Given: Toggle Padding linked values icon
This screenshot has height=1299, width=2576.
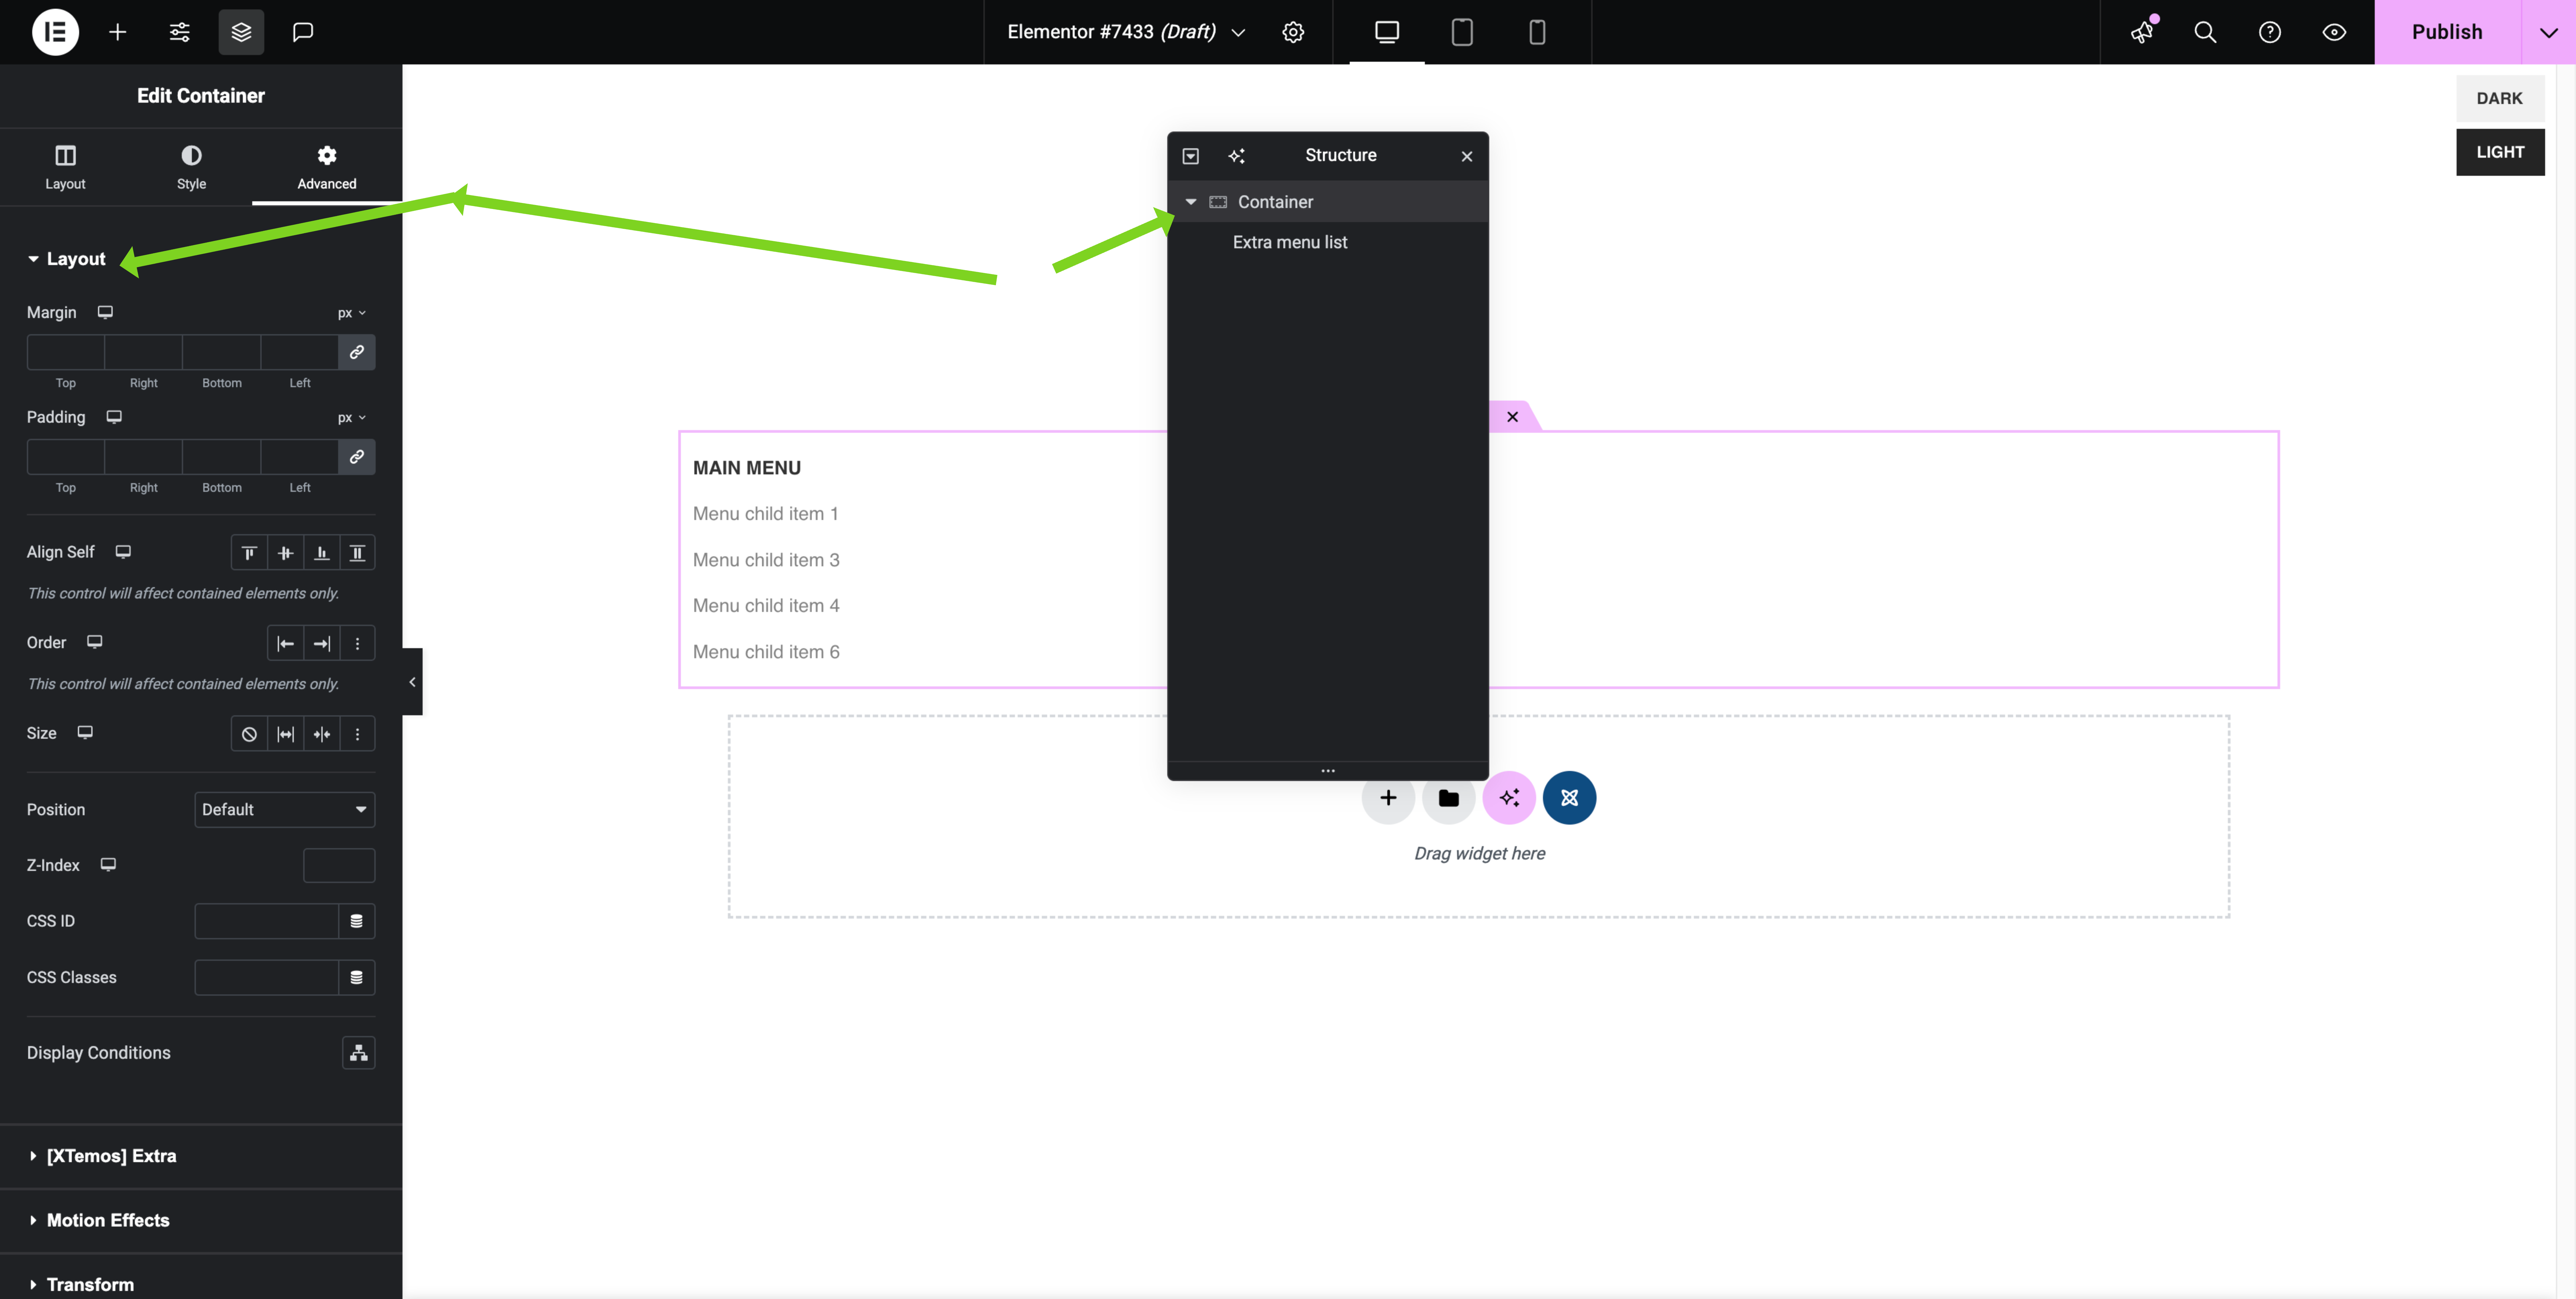Looking at the screenshot, I should (x=357, y=457).
